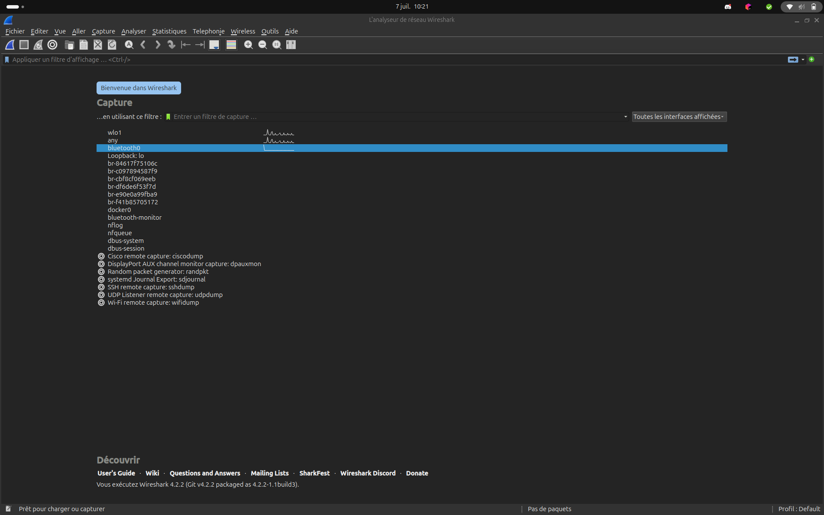824x515 pixels.
Task: Open the Editer menu
Action: point(39,31)
